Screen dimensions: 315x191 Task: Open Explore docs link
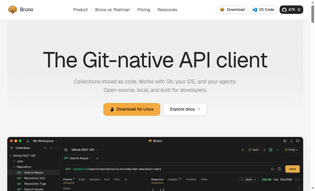(185, 109)
